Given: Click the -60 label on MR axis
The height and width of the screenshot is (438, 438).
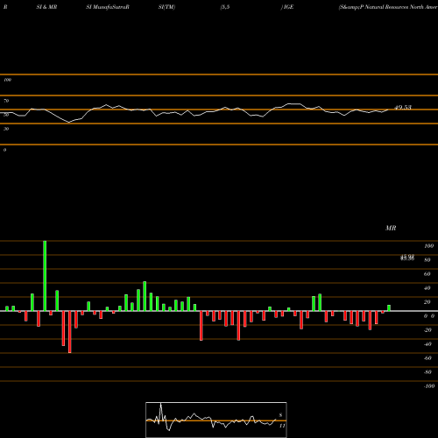Looking at the screenshot, I should coord(427,358).
